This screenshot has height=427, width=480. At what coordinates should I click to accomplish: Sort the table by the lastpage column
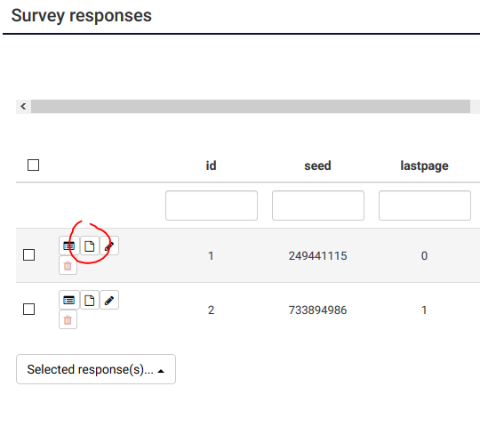(x=424, y=165)
